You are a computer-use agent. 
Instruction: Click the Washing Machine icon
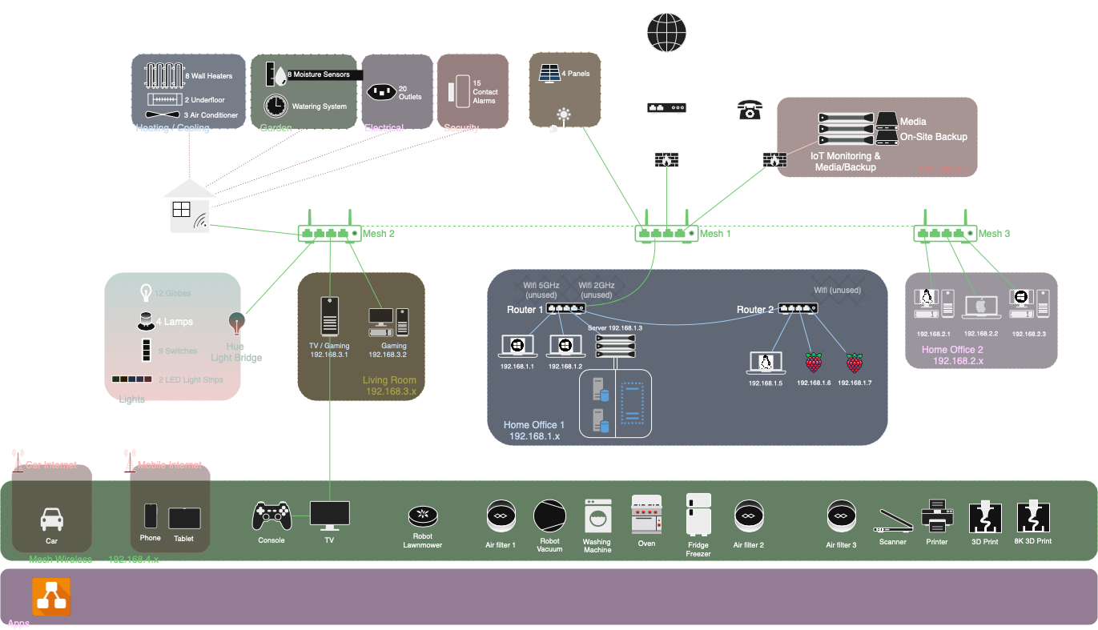pos(597,516)
